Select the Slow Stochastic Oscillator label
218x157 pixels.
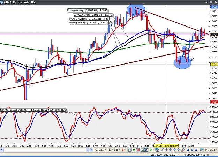click(x=33, y=110)
